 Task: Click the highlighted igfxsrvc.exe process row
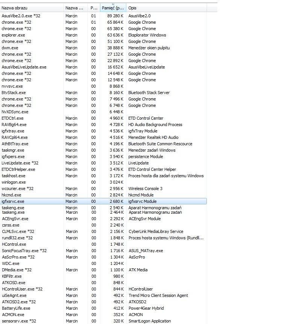103,201
